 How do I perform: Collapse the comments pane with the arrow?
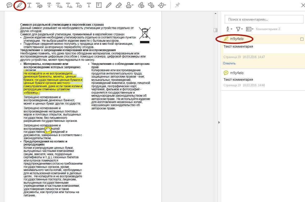[x=219, y=122]
